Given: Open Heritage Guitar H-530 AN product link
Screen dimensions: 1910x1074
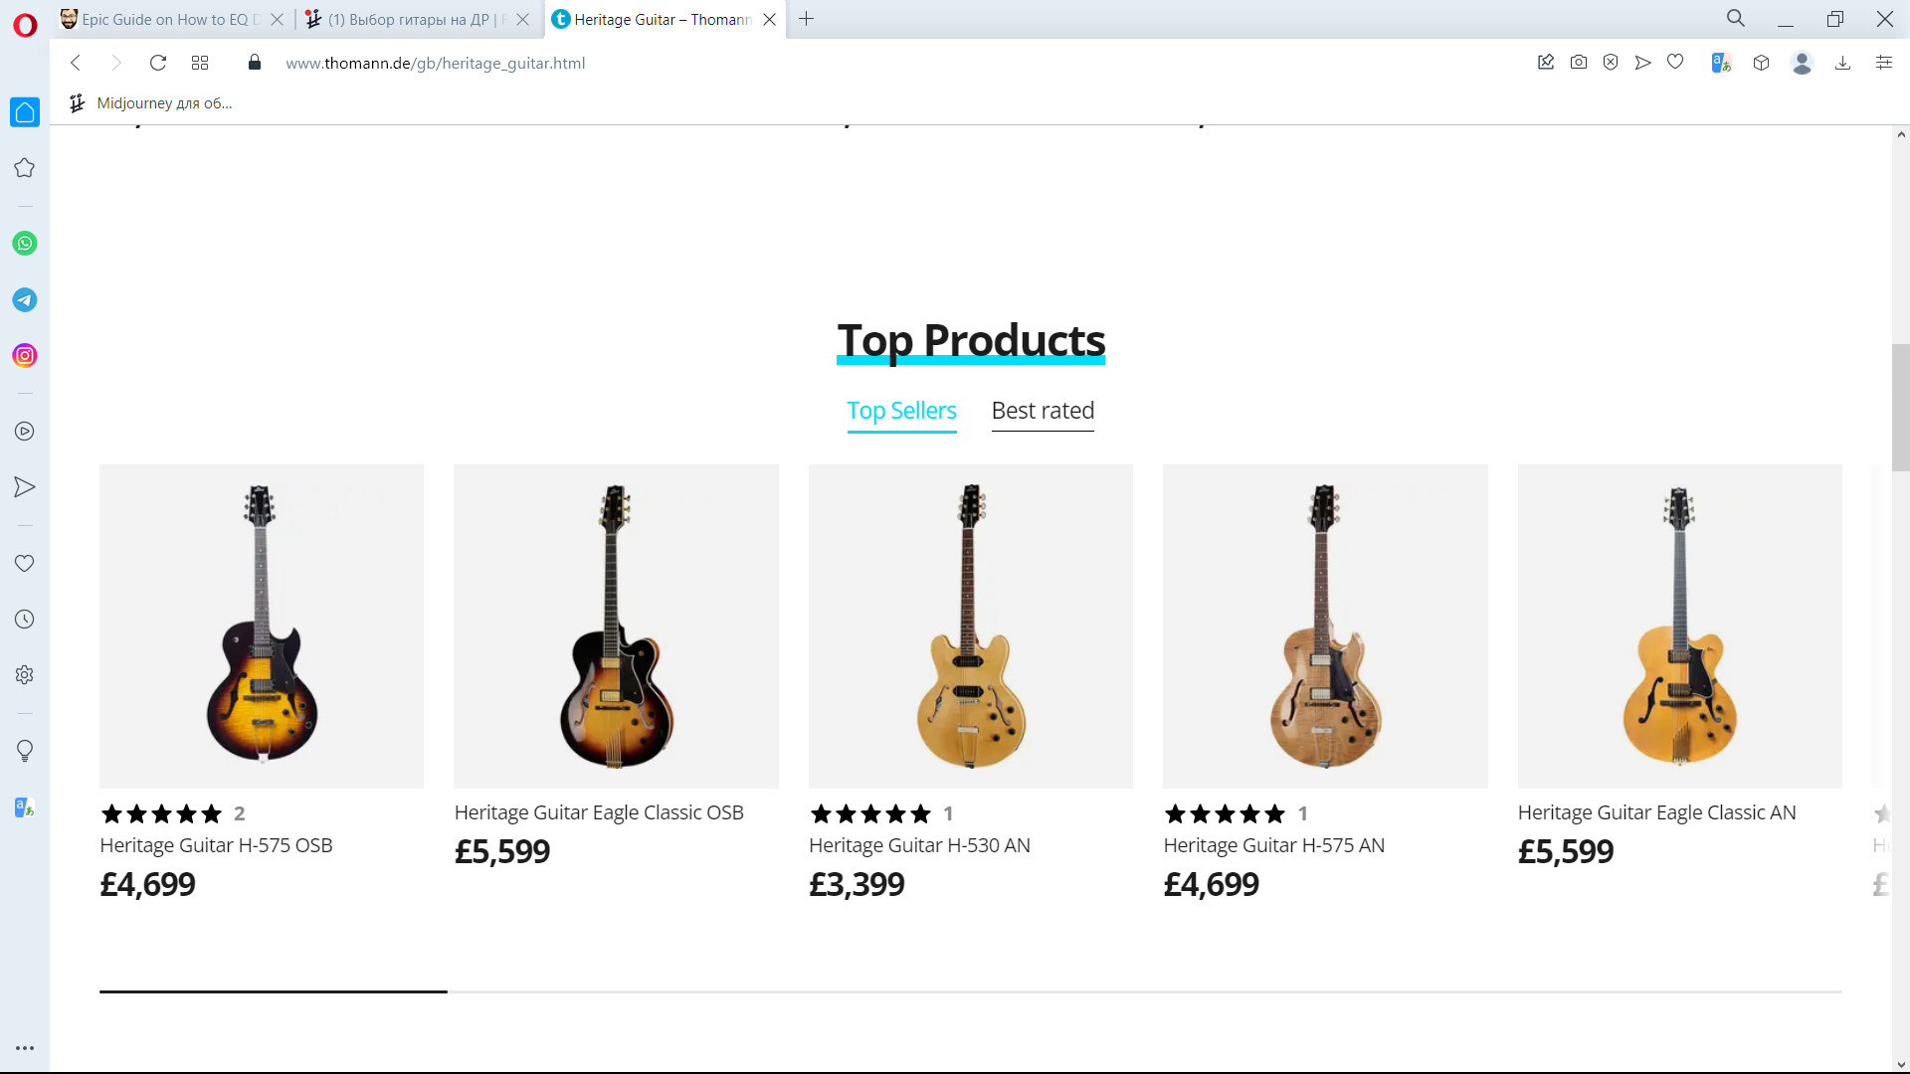Looking at the screenshot, I should click(919, 845).
